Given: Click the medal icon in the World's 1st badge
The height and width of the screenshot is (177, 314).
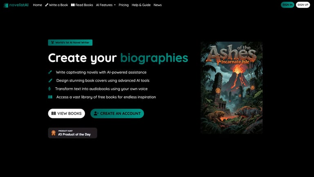Looking at the screenshot, I should pos(52,43).
